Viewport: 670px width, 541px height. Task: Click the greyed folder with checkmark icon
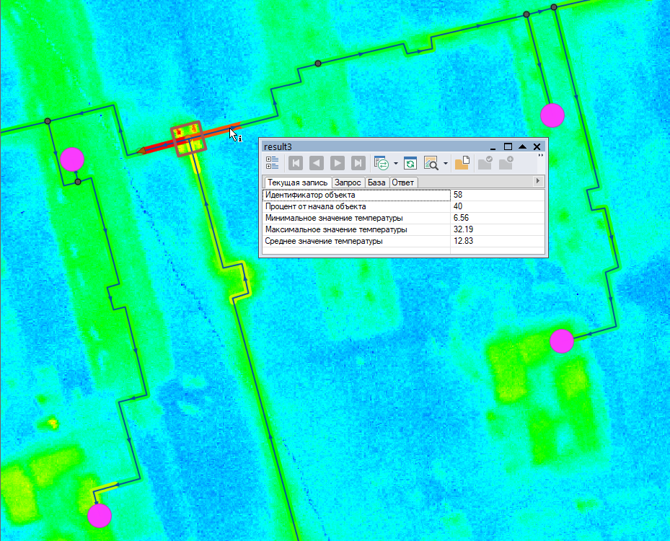(x=485, y=163)
